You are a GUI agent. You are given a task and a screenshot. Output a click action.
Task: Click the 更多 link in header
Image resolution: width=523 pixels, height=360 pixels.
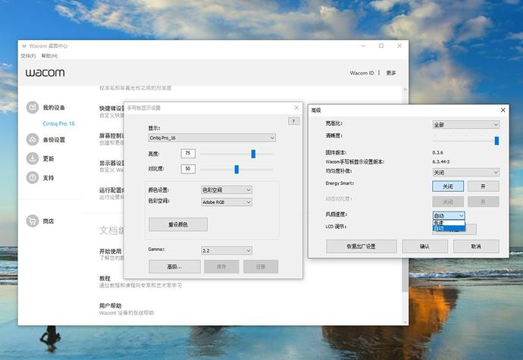click(x=391, y=73)
